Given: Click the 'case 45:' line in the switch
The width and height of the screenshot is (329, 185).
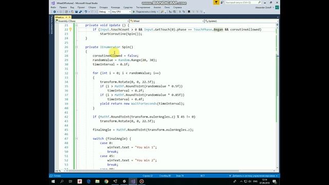Looking at the screenshot, I should pos(107,156).
